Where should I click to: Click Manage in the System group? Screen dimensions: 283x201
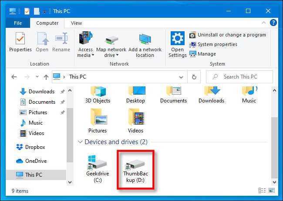[202, 54]
